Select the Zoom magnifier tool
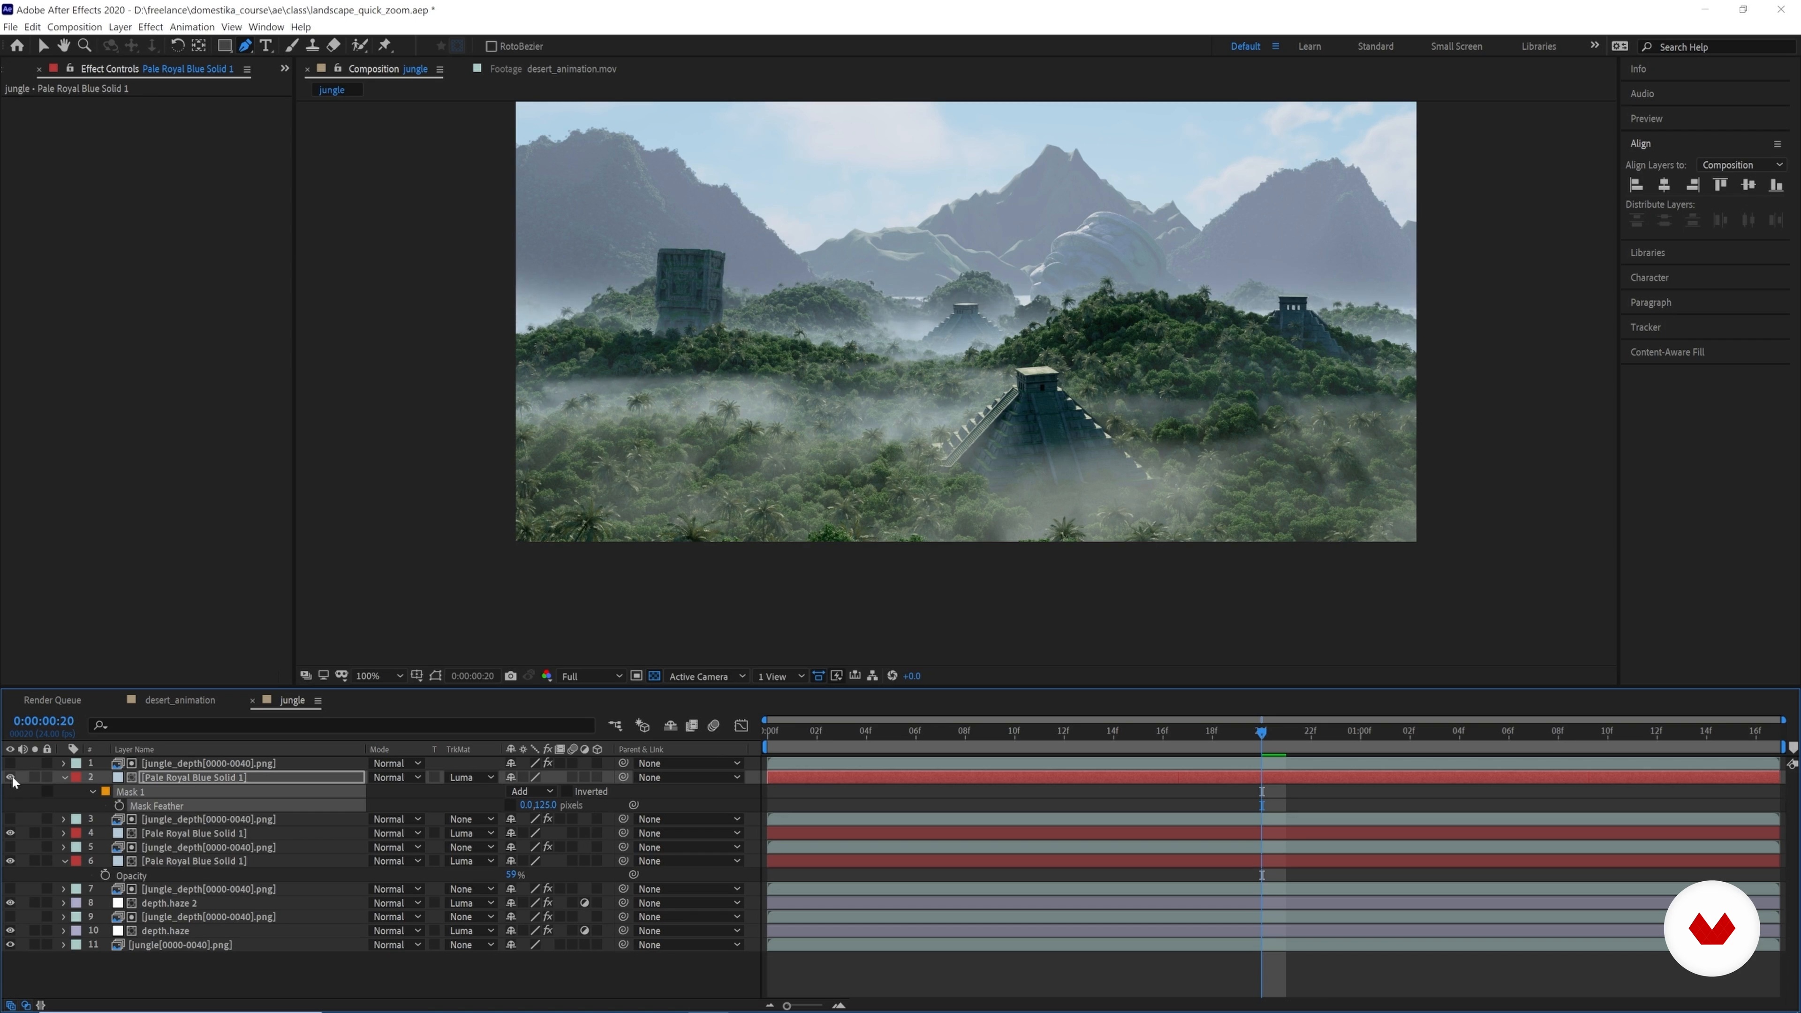The height and width of the screenshot is (1013, 1801). [84, 46]
